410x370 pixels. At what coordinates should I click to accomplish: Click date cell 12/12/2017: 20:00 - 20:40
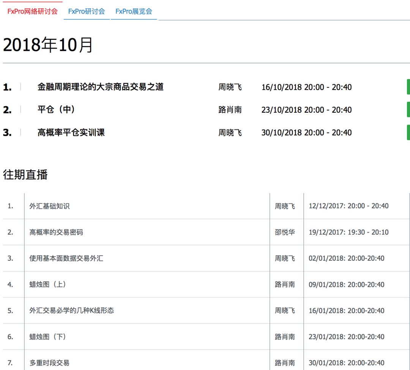click(348, 206)
